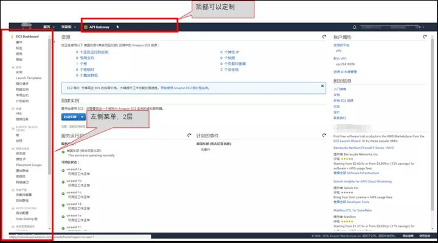This screenshot has width=438, height=243.
Task: Click the terms of use link in footer
Action: pos(425,236)
